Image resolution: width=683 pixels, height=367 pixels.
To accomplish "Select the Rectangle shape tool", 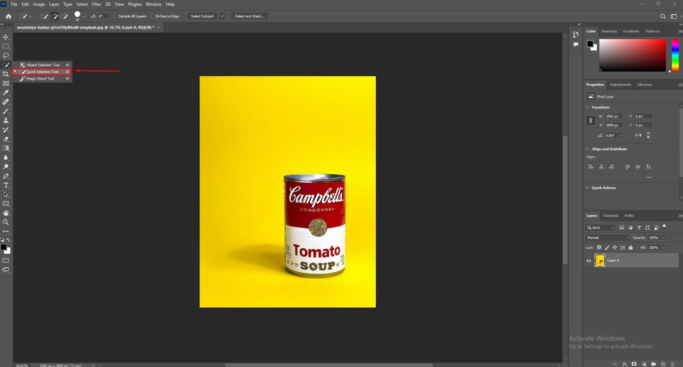I will 6,204.
